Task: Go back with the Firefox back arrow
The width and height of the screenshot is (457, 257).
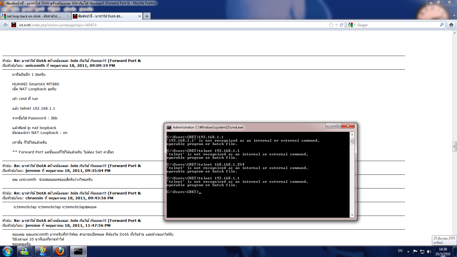Action: 6,25
